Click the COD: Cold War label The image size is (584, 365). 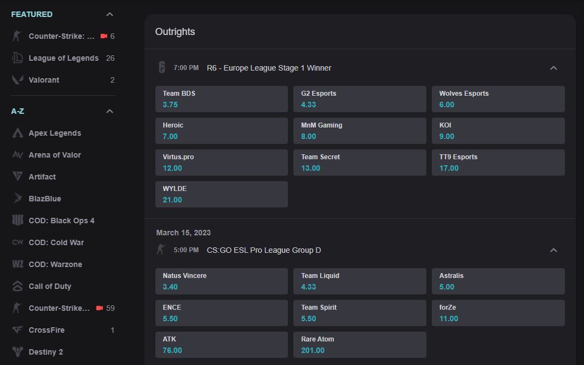point(56,242)
